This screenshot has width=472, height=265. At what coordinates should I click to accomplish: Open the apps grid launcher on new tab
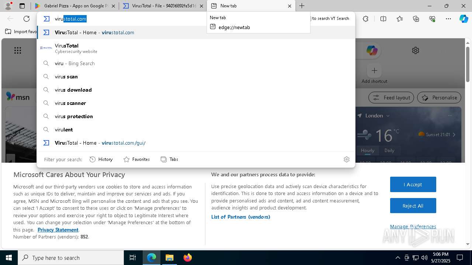(18, 50)
